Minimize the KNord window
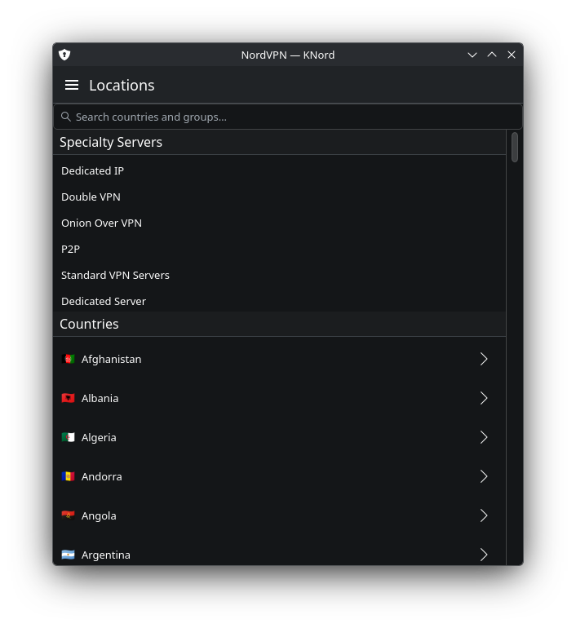The image size is (576, 628). 472,55
